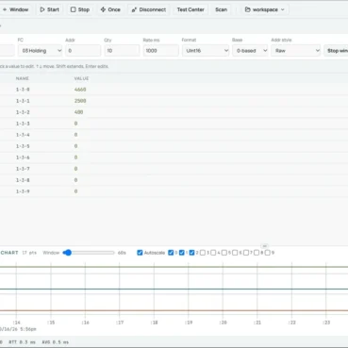Enable chart series 7 checkbox
The image size is (348, 348).
click(246, 253)
